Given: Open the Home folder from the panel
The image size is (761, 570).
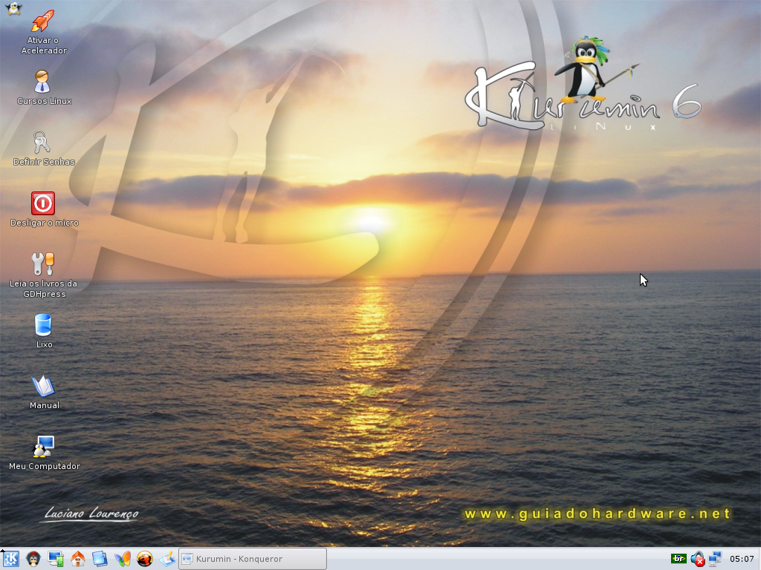Looking at the screenshot, I should 77,560.
